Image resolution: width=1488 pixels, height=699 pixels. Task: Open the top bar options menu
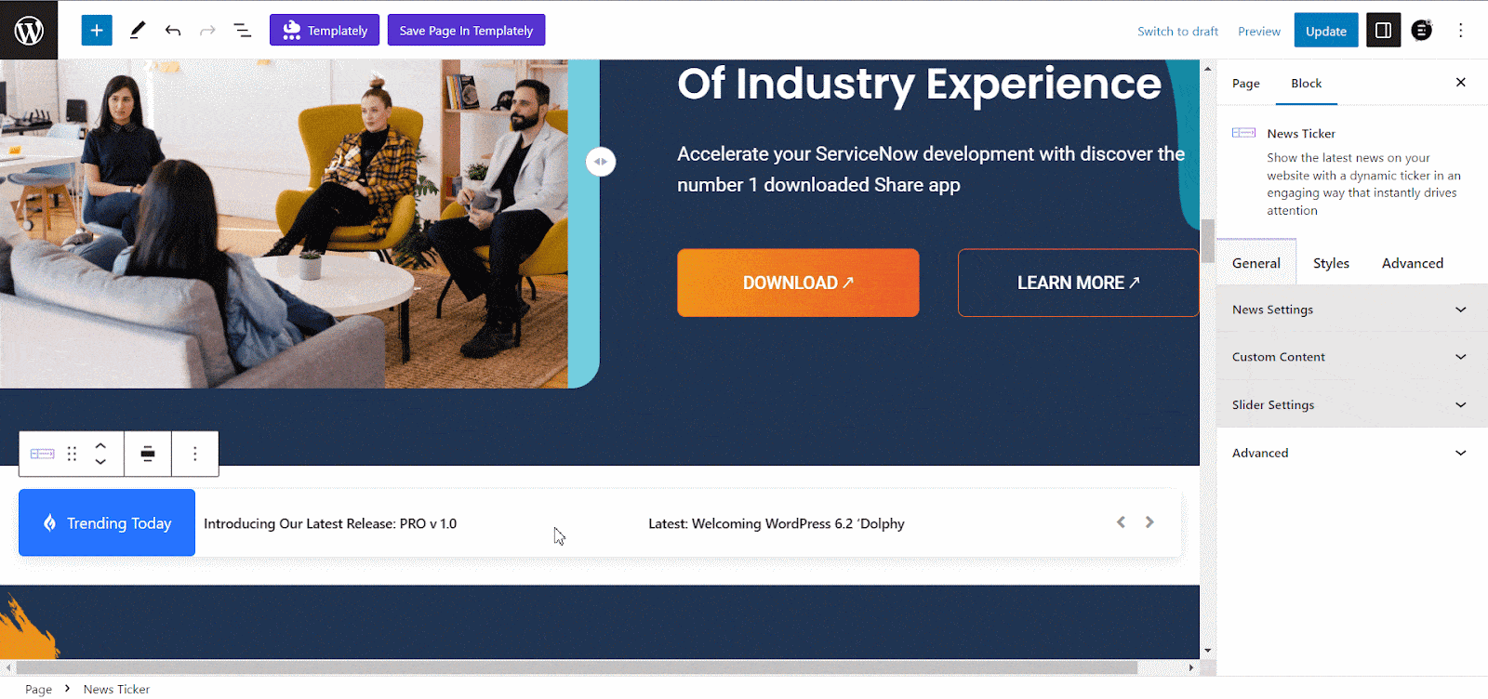coord(1460,31)
